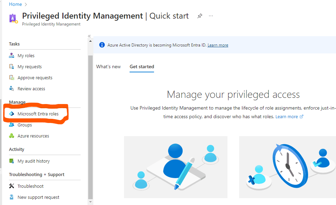Open Learn more link under privileged access
The width and height of the screenshot is (336, 205).
(x=287, y=117)
